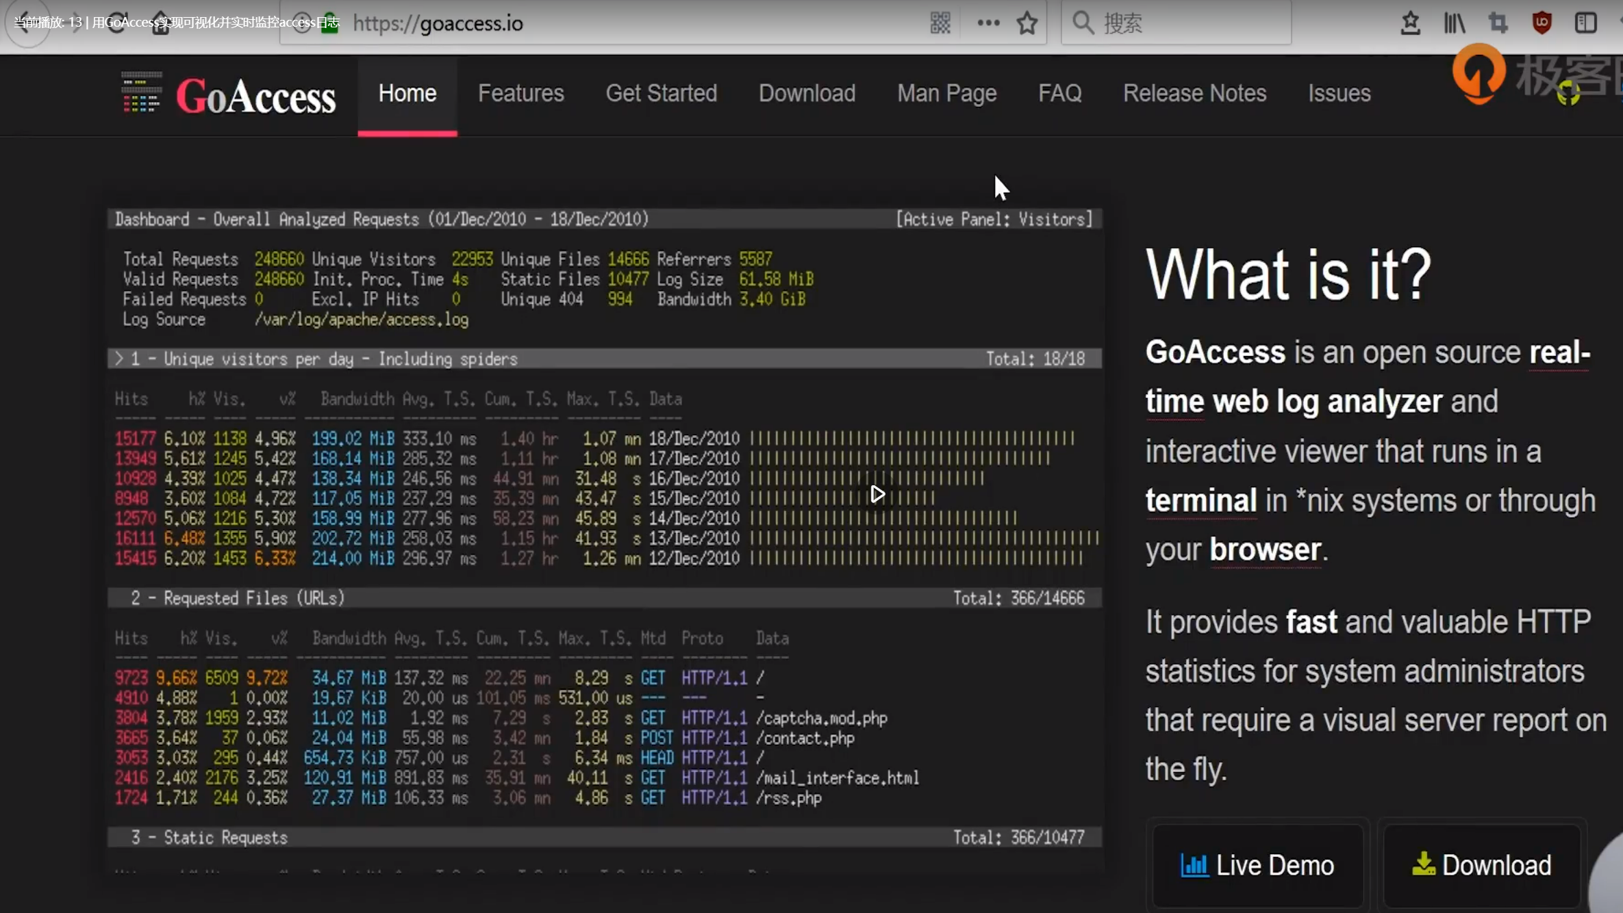Bookmark this page with the star icon

click(1027, 23)
